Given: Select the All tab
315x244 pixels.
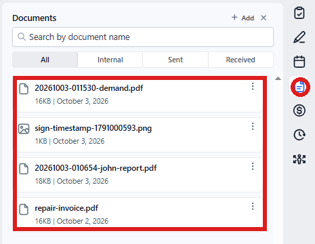Looking at the screenshot, I should point(45,60).
